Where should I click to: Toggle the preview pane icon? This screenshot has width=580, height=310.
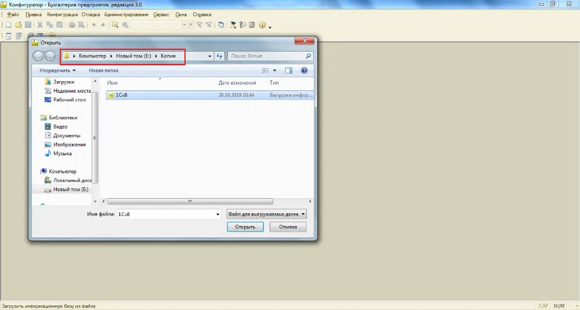(x=289, y=71)
